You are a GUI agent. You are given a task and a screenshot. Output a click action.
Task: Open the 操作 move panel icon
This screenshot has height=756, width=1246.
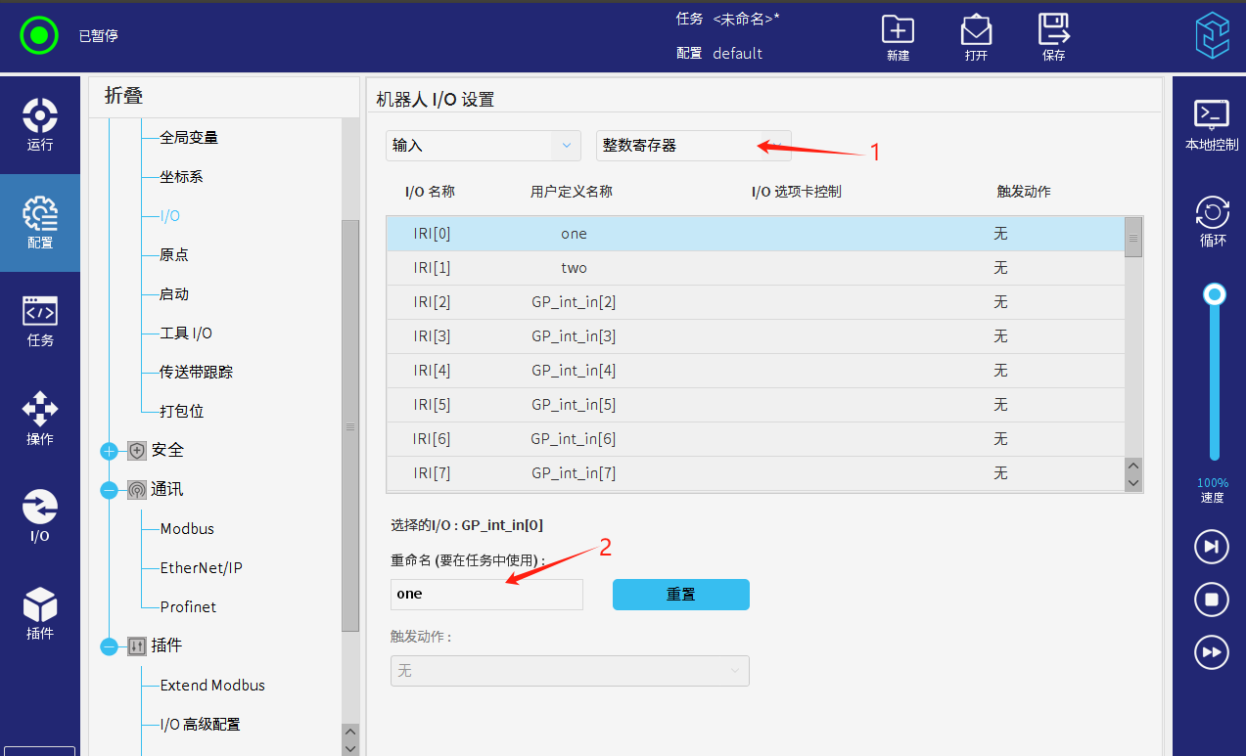tap(40, 418)
